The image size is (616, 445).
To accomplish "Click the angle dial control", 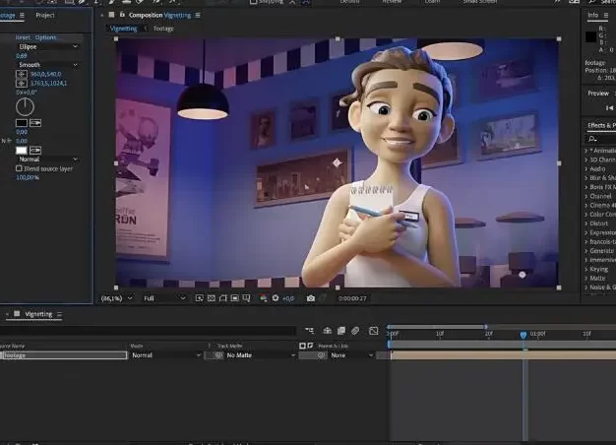I will click(x=25, y=106).
